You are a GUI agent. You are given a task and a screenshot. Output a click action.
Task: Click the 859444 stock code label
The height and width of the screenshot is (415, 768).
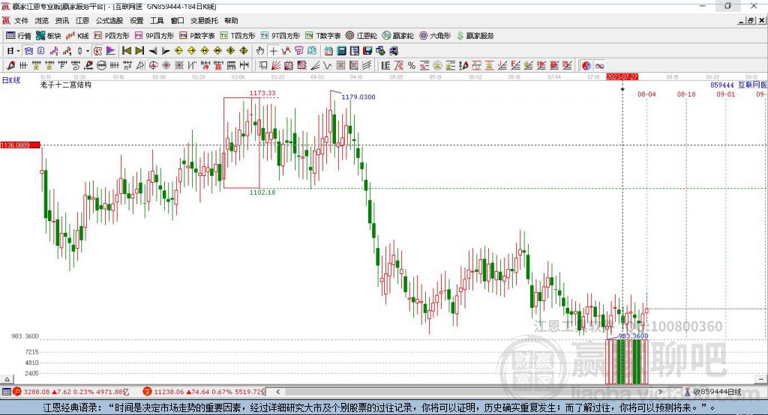(x=722, y=85)
